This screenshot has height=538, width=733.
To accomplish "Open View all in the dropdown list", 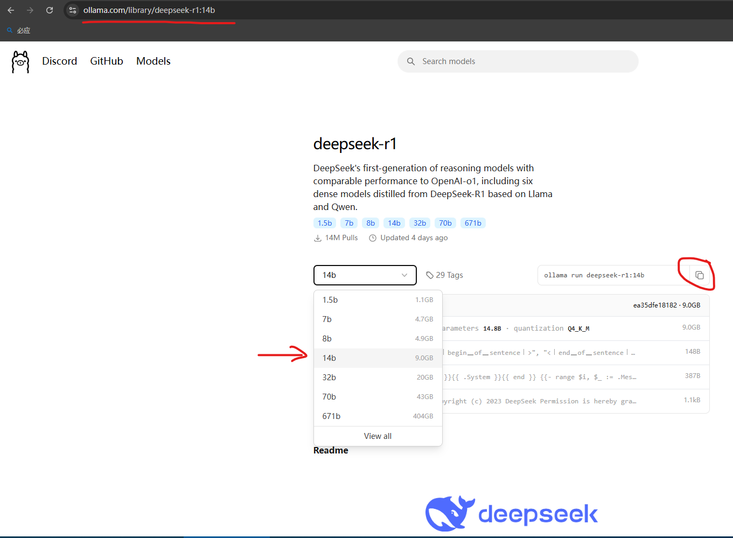I will coord(378,436).
